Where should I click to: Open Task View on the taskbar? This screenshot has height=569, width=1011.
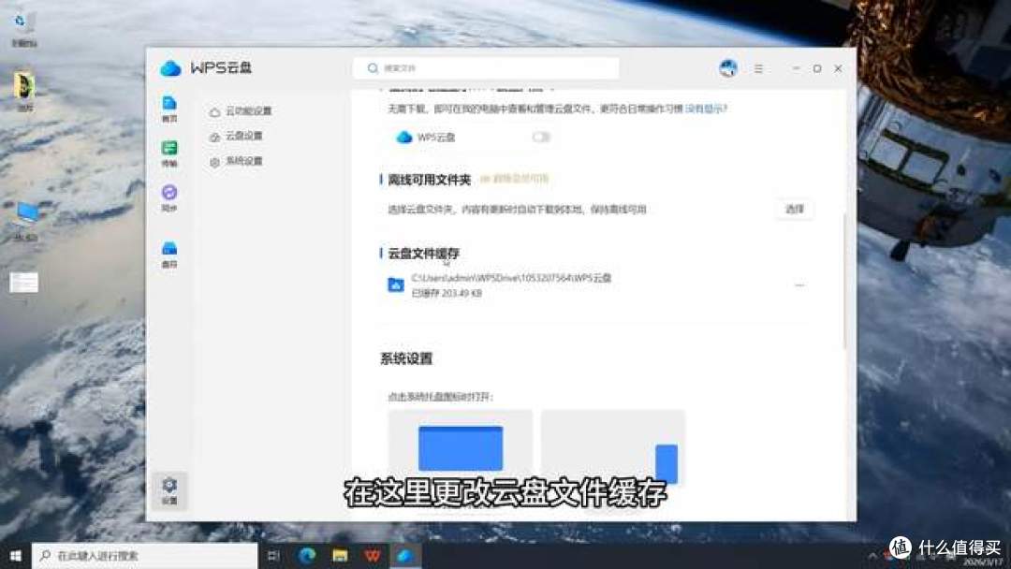pyautogui.click(x=273, y=556)
